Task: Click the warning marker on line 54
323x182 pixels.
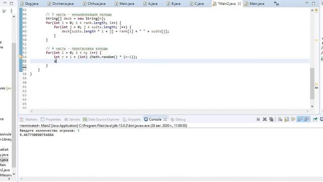Action: click(21, 57)
